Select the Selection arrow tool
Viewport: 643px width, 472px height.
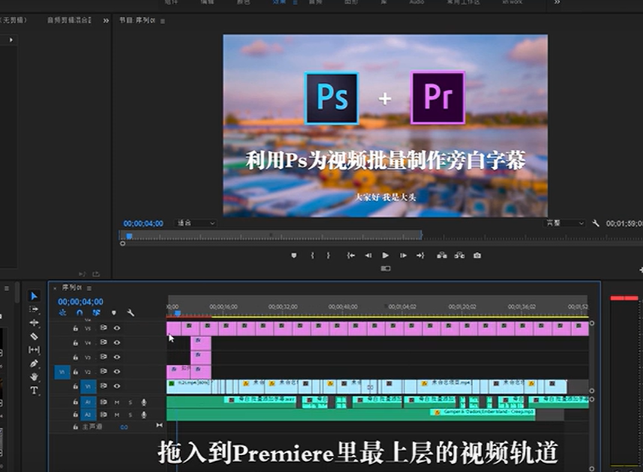pyautogui.click(x=34, y=296)
